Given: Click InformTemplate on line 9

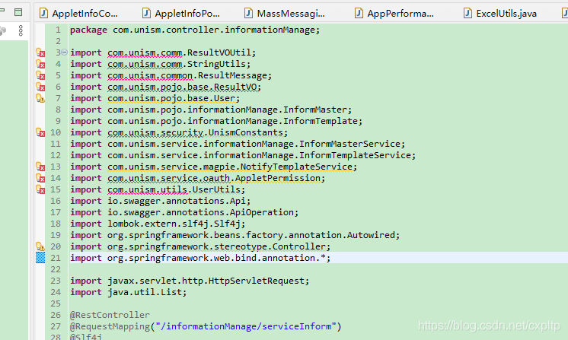Looking at the screenshot, I should click(x=321, y=121).
